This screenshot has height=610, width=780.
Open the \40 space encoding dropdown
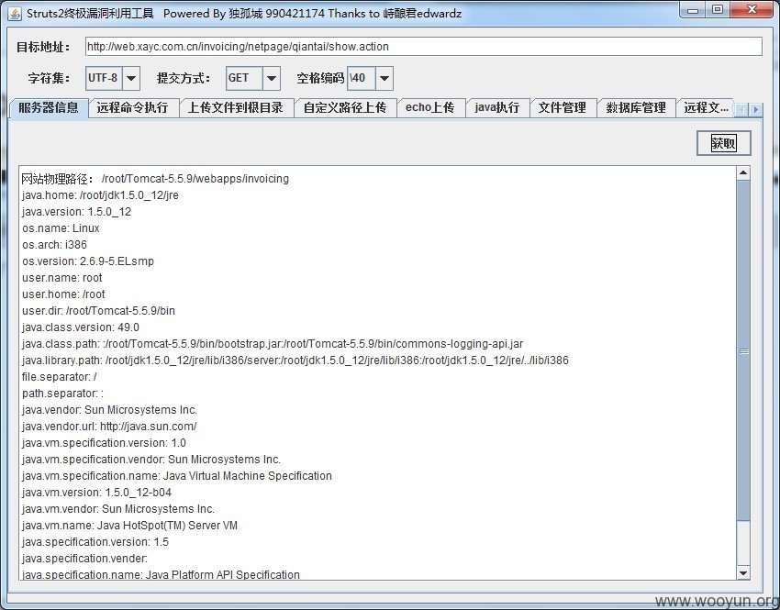click(x=384, y=78)
